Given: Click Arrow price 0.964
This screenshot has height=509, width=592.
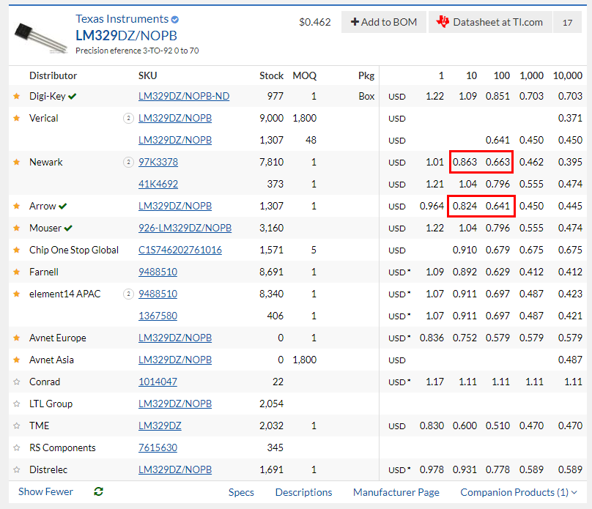Looking at the screenshot, I should (x=432, y=206).
